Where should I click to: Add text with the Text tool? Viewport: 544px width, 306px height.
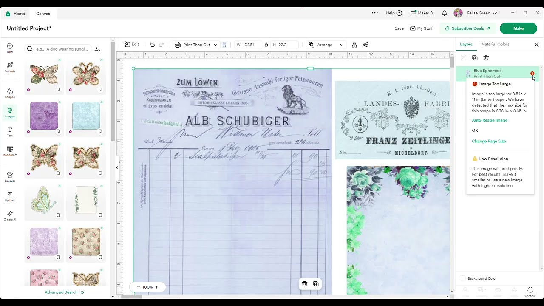10,132
